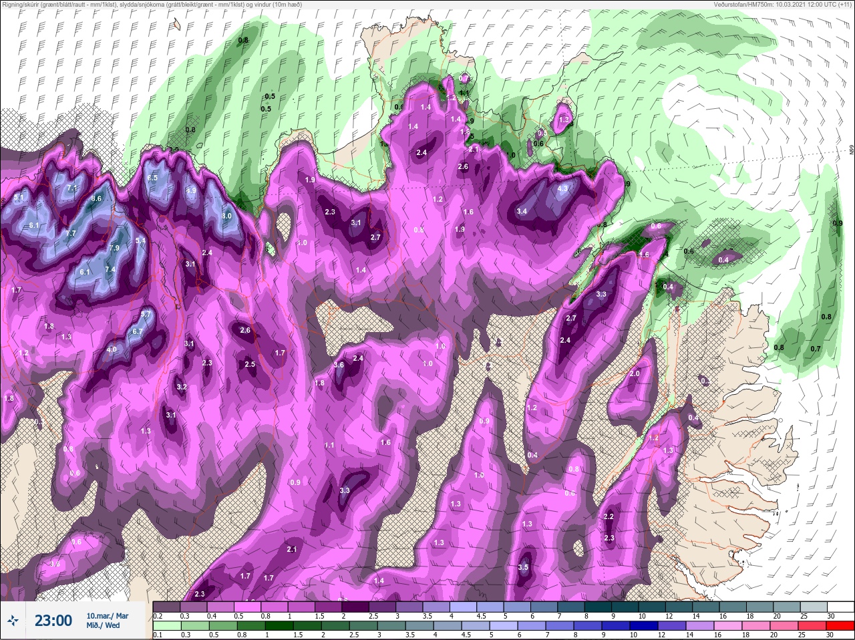Click the 2.0 snowfall value on the map
Screen dimensions: 855x640
(635, 373)
